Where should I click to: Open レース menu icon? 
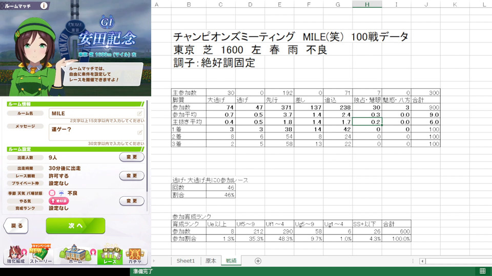click(110, 254)
